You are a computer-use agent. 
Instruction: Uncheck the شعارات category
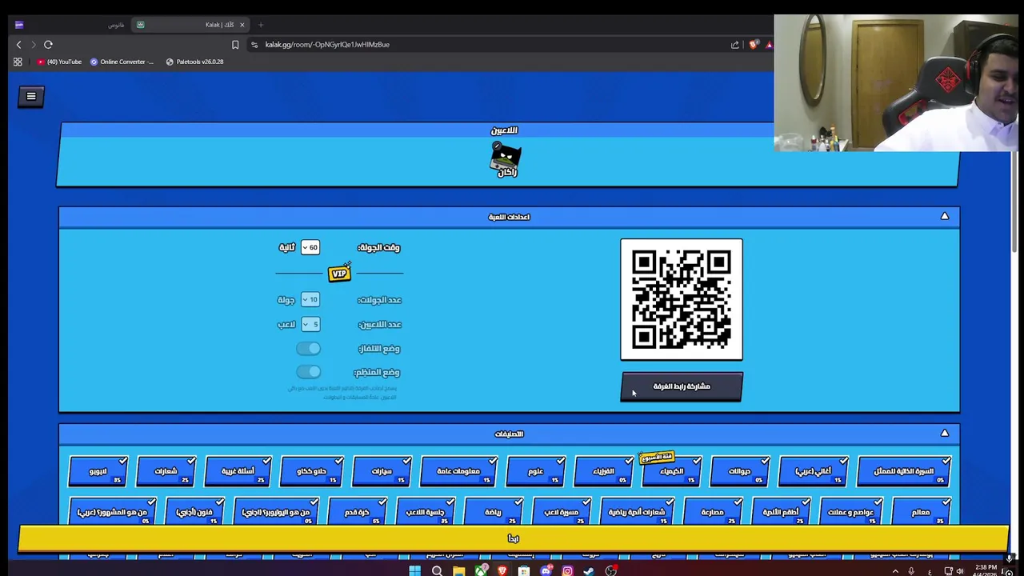166,471
